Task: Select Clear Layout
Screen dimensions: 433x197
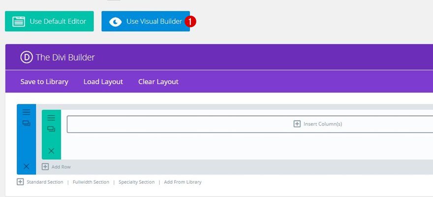Action: [x=158, y=82]
